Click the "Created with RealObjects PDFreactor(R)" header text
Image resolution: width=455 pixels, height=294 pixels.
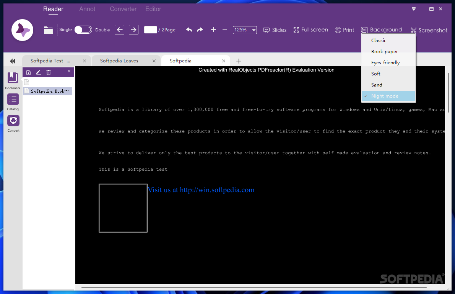pos(266,70)
